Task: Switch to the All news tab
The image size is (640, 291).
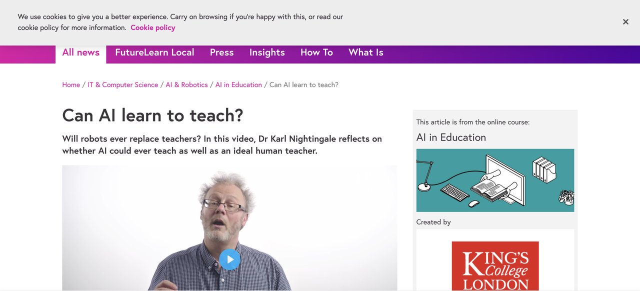Action: (x=80, y=52)
